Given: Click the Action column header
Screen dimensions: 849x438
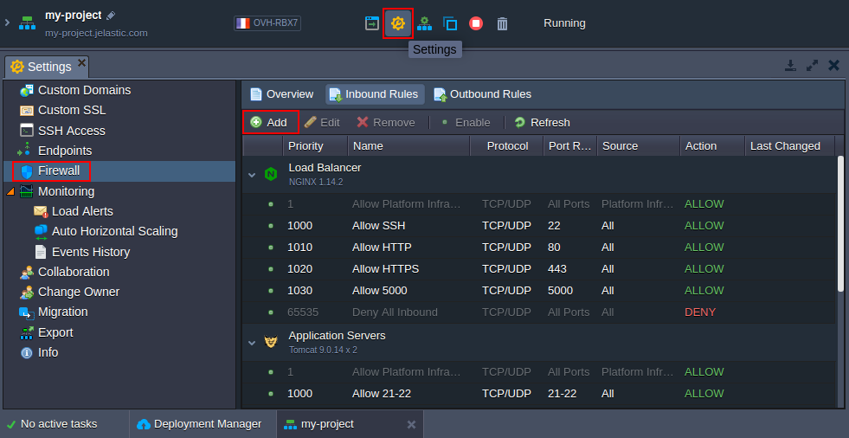Looking at the screenshot, I should click(x=712, y=146).
